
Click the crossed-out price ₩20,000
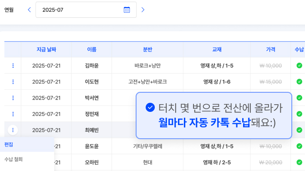(270, 162)
